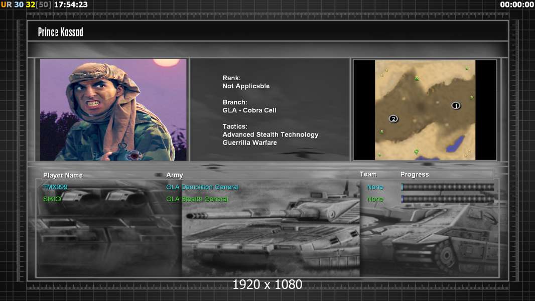This screenshot has width=535, height=301.
Task: Click TMX999's loading progress bar
Action: (447, 187)
